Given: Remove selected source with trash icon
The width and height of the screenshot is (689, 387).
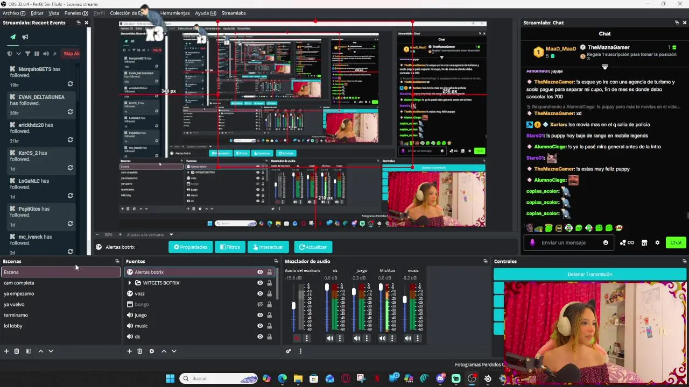Looking at the screenshot, I should 139,351.
